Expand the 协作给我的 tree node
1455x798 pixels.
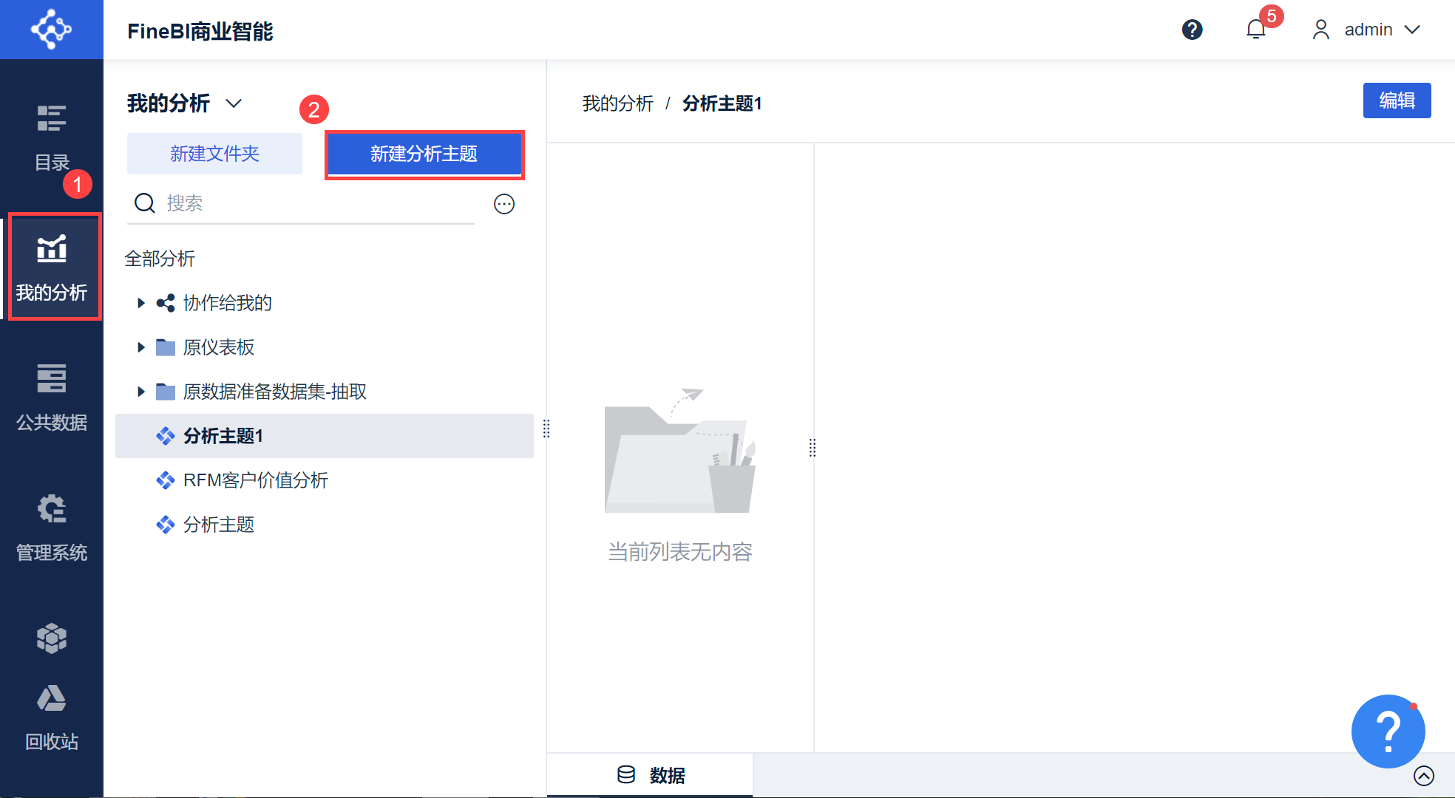pyautogui.click(x=140, y=303)
